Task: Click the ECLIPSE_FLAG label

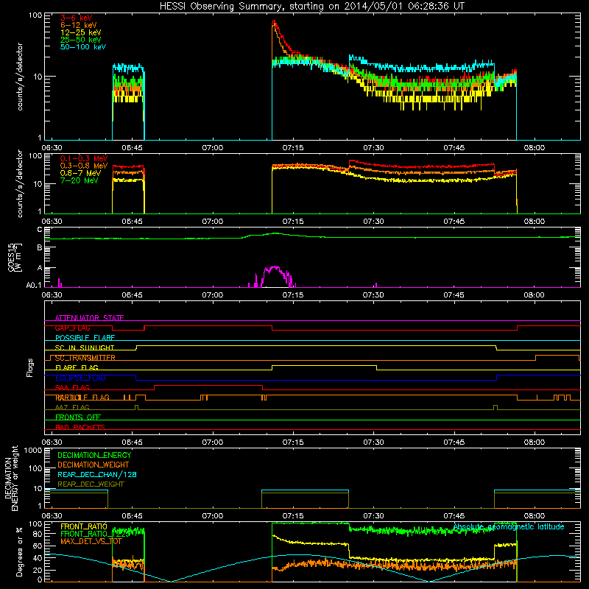Action: tap(80, 378)
